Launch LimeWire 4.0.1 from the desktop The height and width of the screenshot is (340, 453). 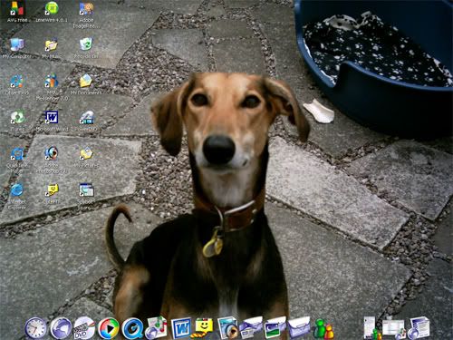(52, 12)
